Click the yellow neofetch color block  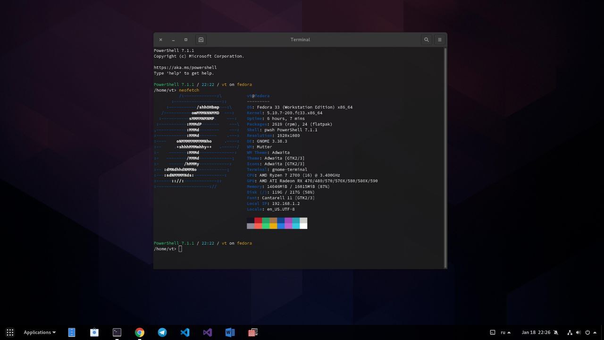click(x=273, y=226)
